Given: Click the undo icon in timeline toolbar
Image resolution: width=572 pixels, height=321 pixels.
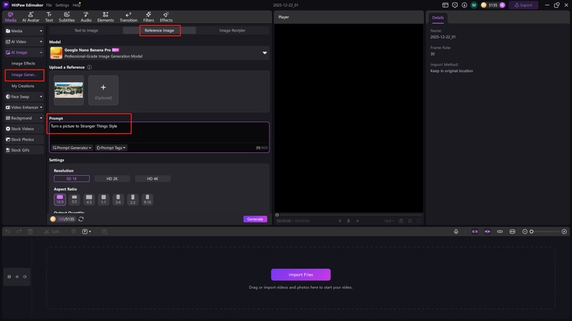Looking at the screenshot, I should click(8, 232).
